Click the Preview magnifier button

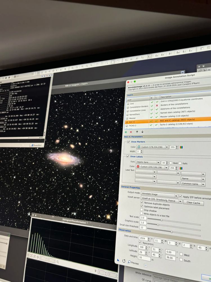click(x=133, y=263)
